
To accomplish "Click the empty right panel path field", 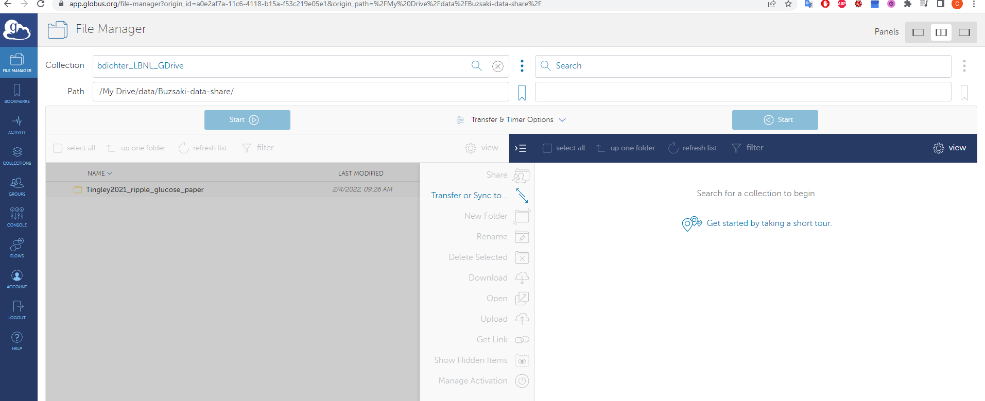I will tap(743, 92).
